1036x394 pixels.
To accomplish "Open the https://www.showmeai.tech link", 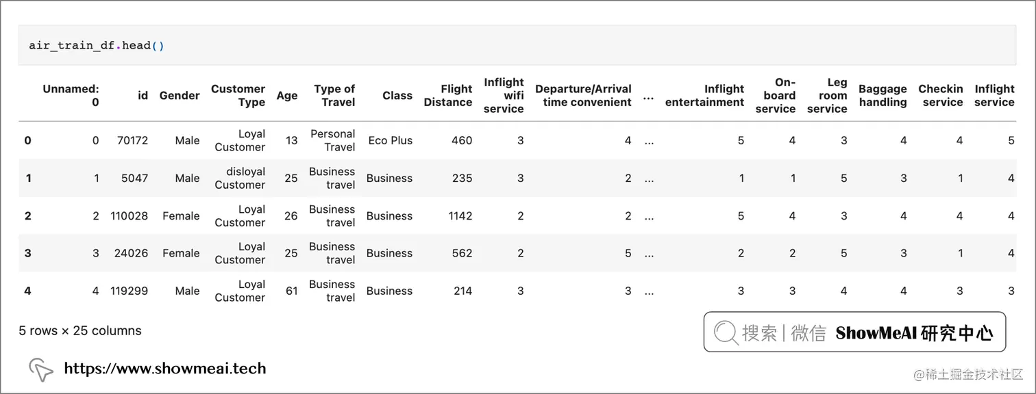I will (x=164, y=369).
